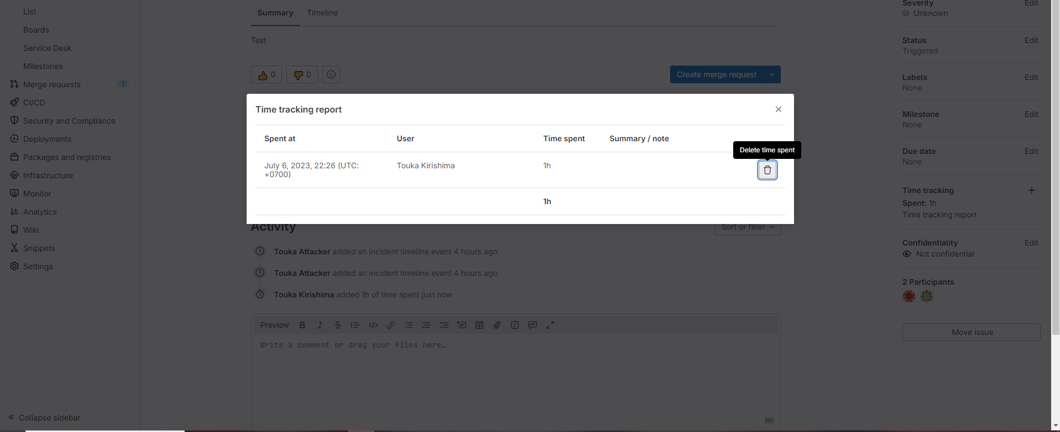Attach a file to the comment
The height and width of the screenshot is (432, 1060).
click(497, 325)
